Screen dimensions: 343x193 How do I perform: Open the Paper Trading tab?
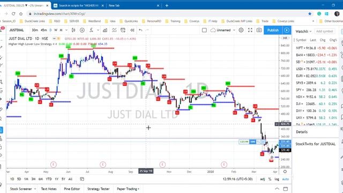tap(128, 189)
